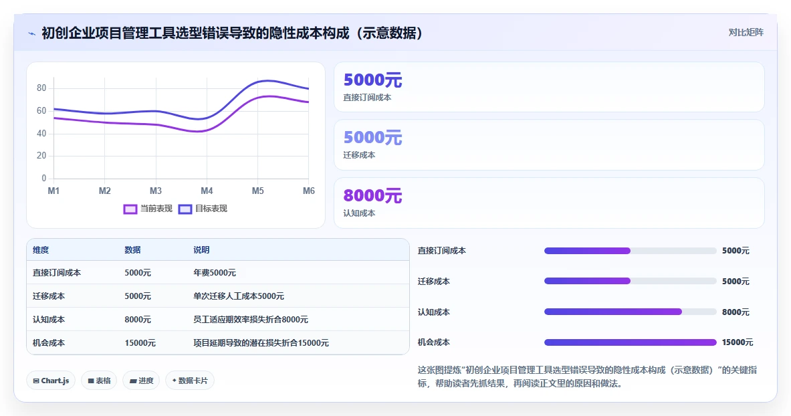Image resolution: width=791 pixels, height=416 pixels.
Task: Click the chart title heading text
Action: (x=232, y=33)
